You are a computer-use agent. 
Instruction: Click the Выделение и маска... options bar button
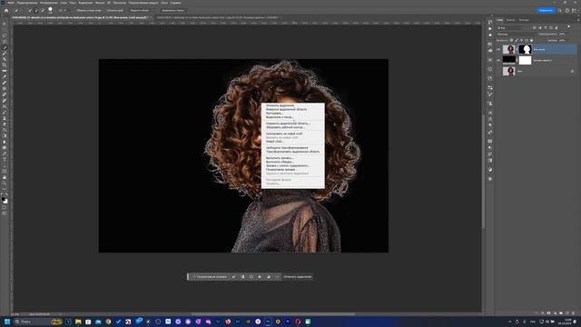pyautogui.click(x=172, y=10)
